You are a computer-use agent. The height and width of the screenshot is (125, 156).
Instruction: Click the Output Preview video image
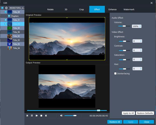(67, 86)
